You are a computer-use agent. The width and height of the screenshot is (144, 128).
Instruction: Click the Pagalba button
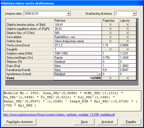[x=131, y=122]
